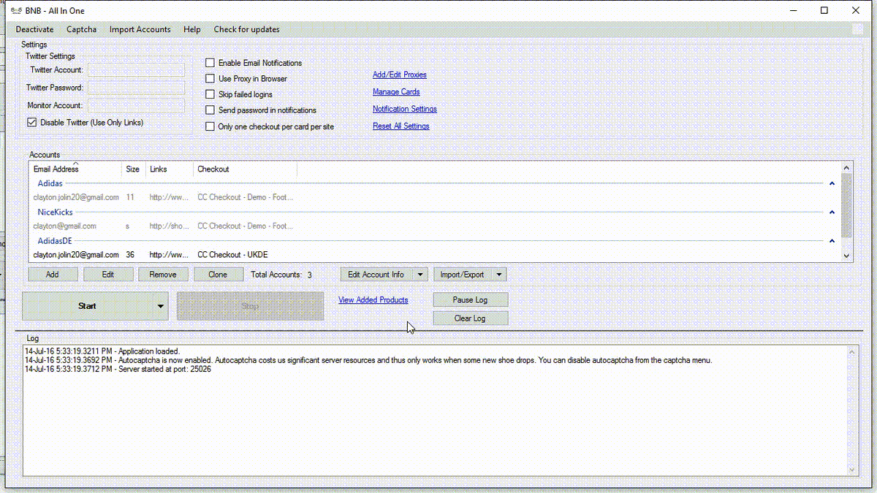The width and height of the screenshot is (877, 493).
Task: Tick Use Proxy in Browser
Action: (210, 79)
